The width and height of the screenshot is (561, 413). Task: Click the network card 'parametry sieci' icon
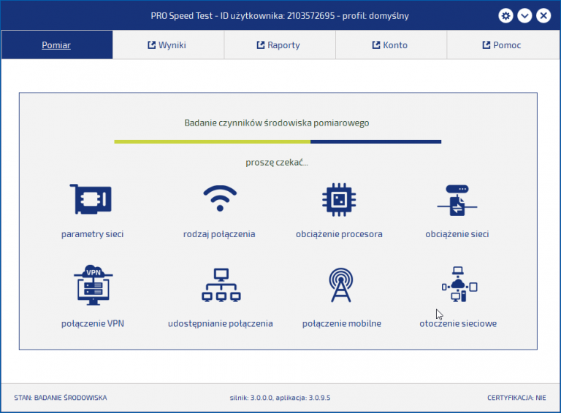[x=92, y=199]
